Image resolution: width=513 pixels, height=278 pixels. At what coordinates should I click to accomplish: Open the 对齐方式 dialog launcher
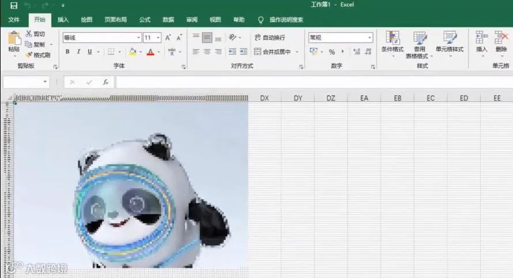301,66
